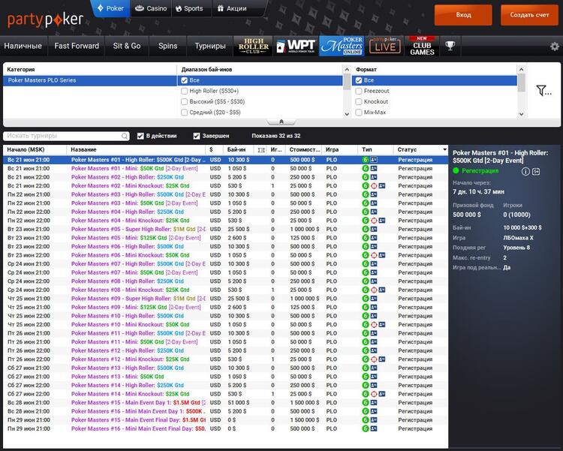563x451 pixels.
Task: Open the trophy leaderboard icon
Action: [x=450, y=46]
